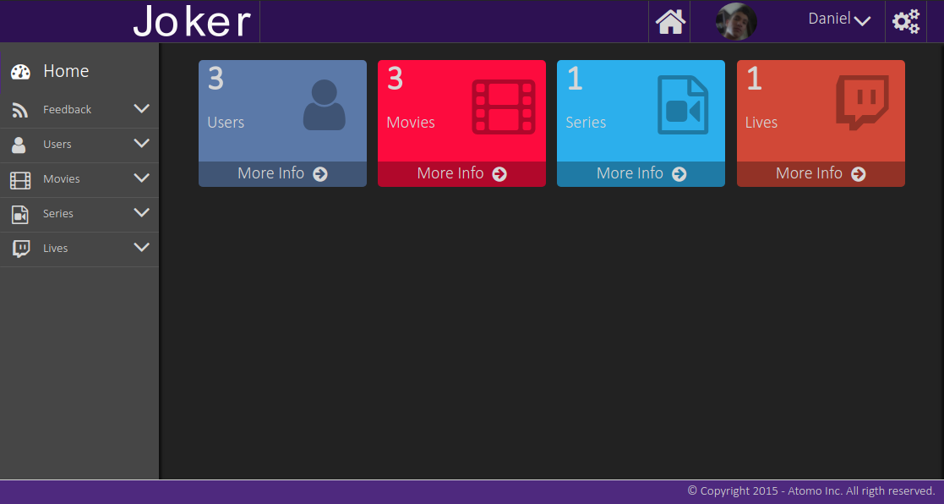Expand the Users sidebar chevron
This screenshot has height=504, width=944.
[x=141, y=144]
